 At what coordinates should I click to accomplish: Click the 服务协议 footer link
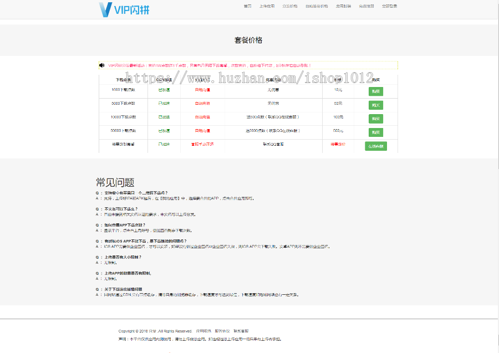tap(222, 331)
